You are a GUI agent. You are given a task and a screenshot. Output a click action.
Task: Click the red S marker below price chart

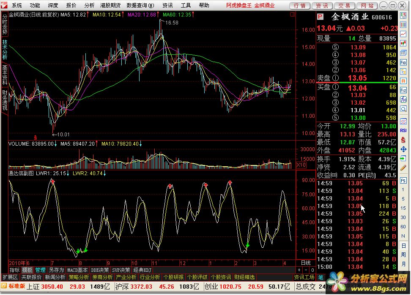click(36, 138)
